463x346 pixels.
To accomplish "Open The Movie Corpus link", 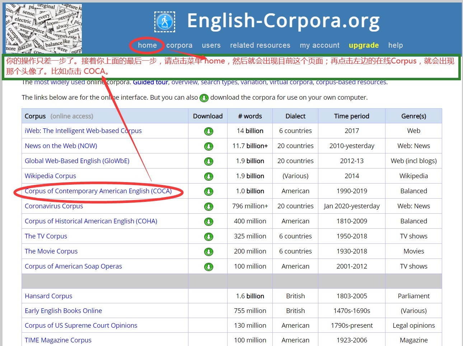I will coord(51,251).
